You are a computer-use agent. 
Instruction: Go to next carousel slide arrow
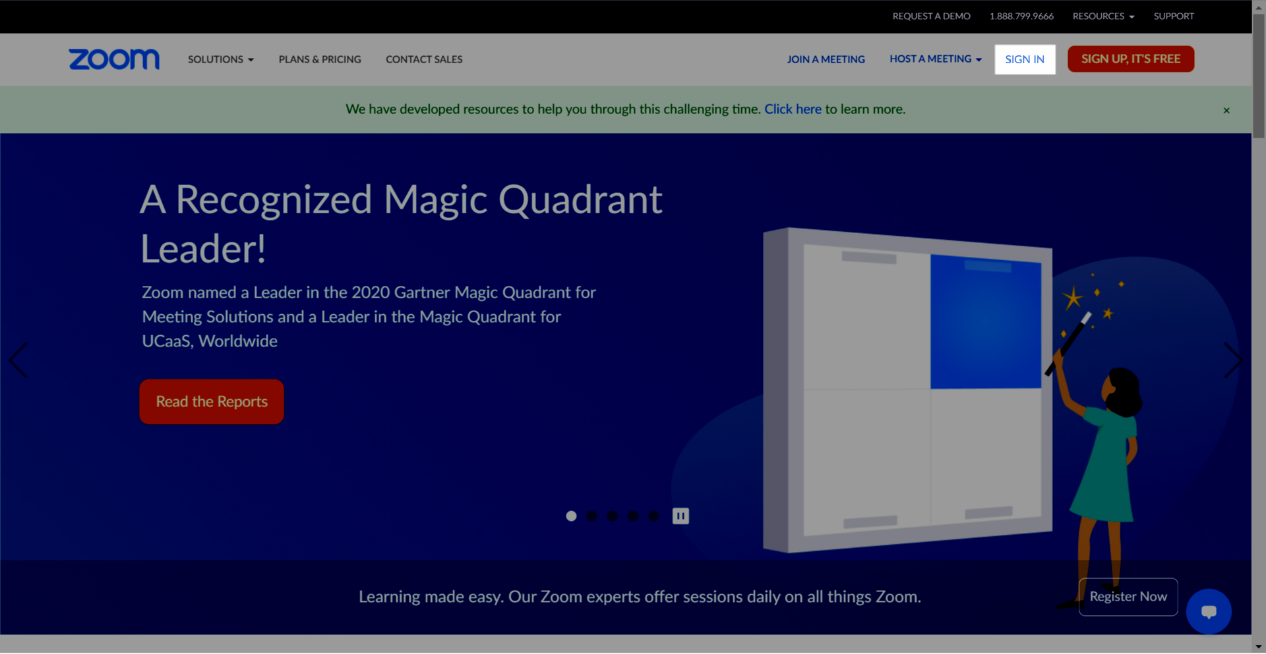[x=1233, y=360]
